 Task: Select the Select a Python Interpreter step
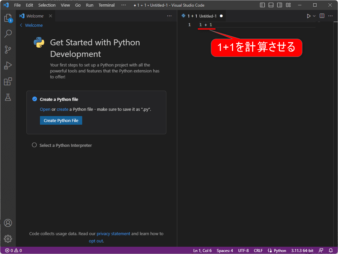(x=66, y=146)
